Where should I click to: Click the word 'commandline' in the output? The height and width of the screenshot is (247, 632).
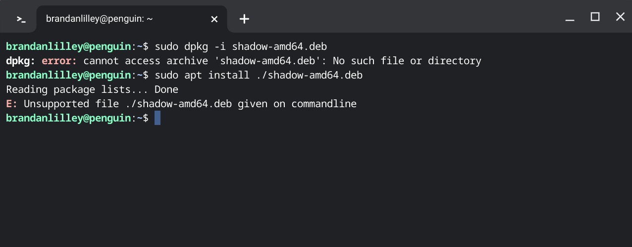coord(324,104)
